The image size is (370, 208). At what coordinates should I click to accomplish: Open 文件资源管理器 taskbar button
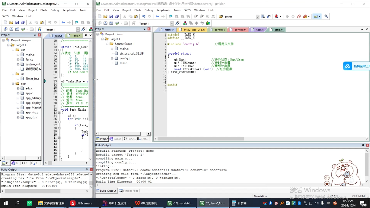point(51,203)
